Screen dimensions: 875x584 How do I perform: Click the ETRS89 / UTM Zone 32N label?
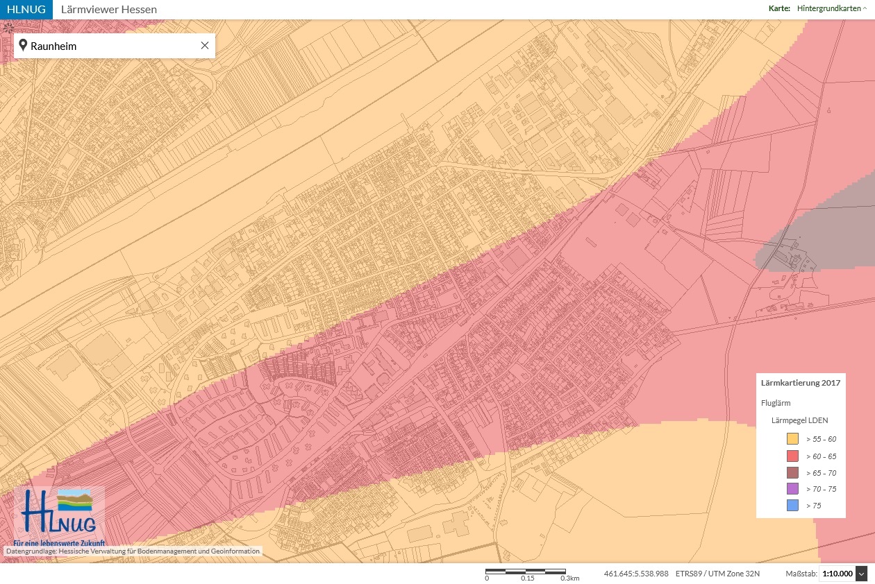tap(717, 574)
